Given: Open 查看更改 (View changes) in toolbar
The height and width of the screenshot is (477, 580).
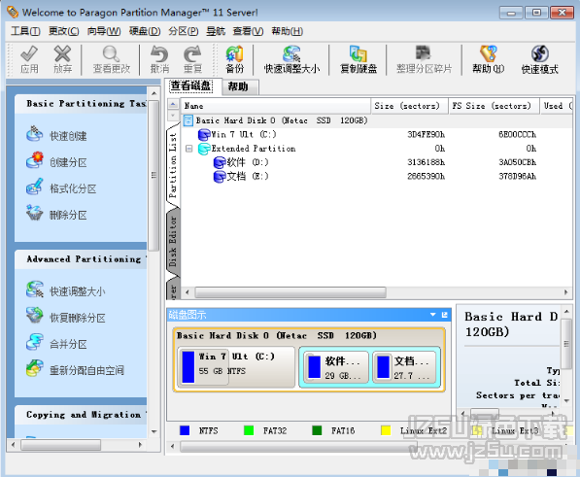Looking at the screenshot, I should pyautogui.click(x=111, y=59).
